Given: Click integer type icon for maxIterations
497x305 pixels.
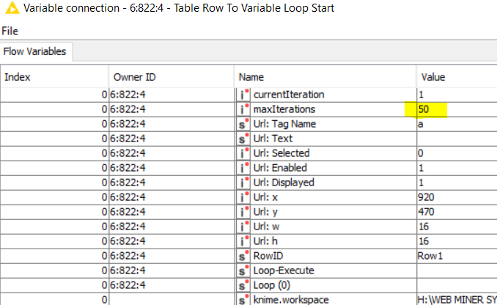Looking at the screenshot, I should [x=243, y=109].
